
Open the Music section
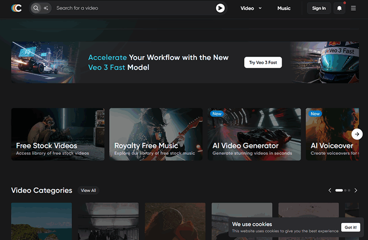click(284, 8)
